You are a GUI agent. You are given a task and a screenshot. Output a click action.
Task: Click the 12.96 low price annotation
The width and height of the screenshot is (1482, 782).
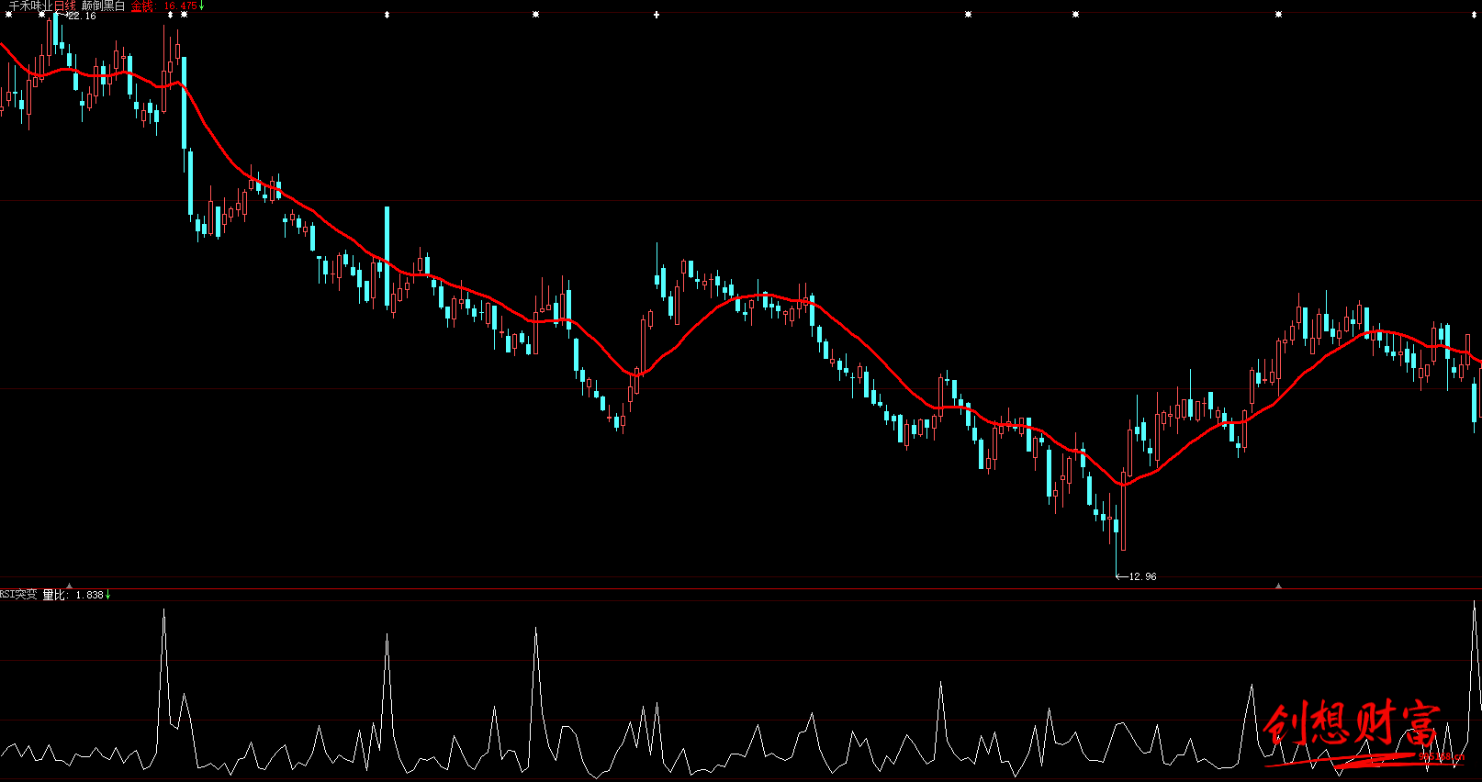tap(1142, 576)
